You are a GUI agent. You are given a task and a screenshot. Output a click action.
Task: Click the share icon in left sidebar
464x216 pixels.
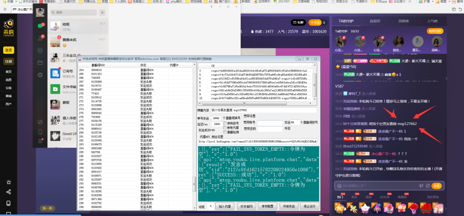click(x=8, y=192)
